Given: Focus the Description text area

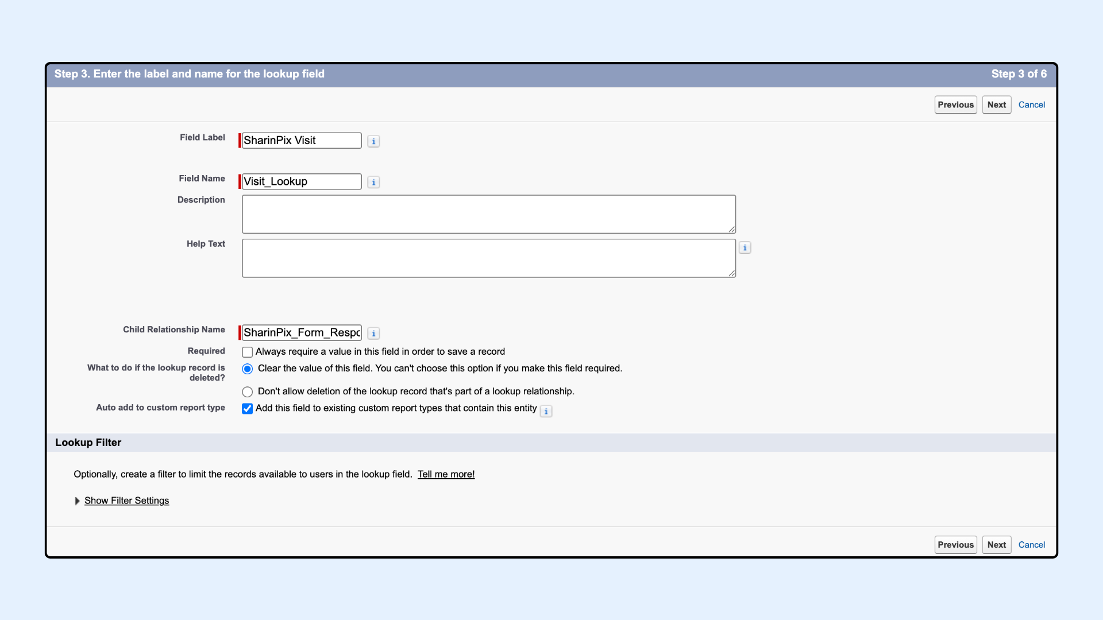Looking at the screenshot, I should pyautogui.click(x=488, y=214).
